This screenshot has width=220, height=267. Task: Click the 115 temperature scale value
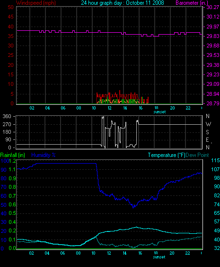coord(215,160)
